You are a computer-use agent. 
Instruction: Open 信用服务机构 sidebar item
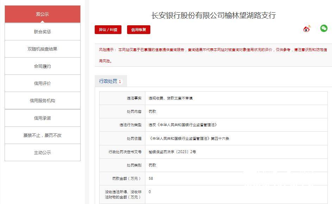click(x=43, y=101)
